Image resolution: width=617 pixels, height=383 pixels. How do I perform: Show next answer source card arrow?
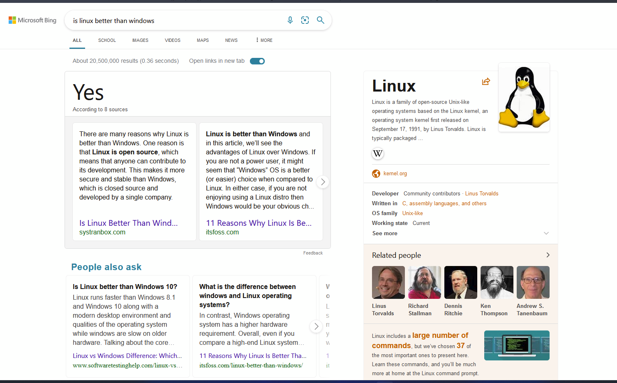click(323, 182)
